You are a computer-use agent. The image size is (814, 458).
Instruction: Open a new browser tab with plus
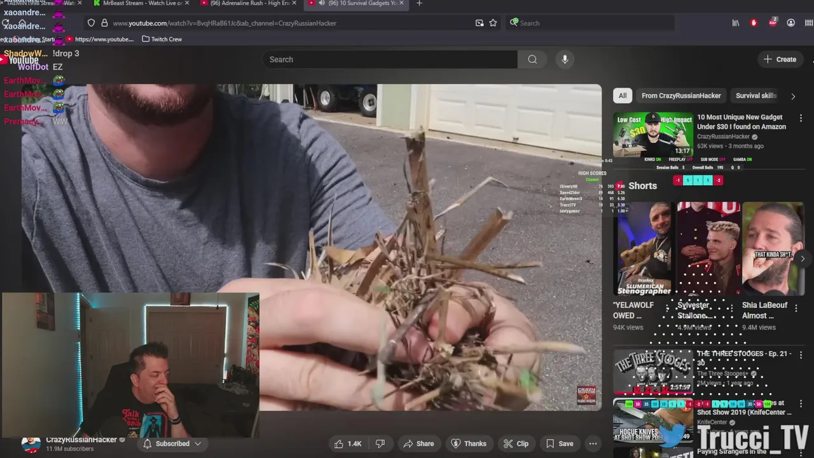coord(419,3)
